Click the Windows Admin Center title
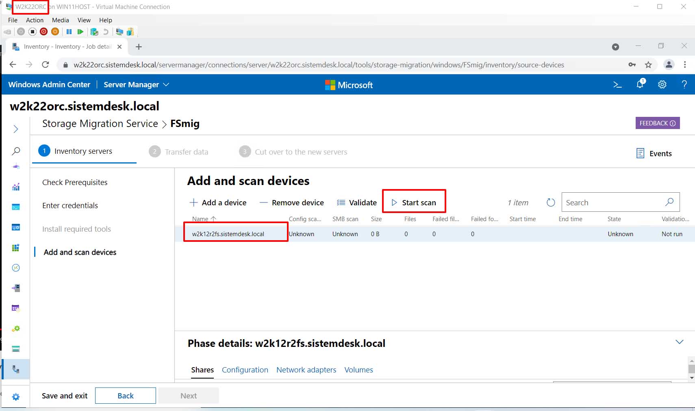 point(49,84)
